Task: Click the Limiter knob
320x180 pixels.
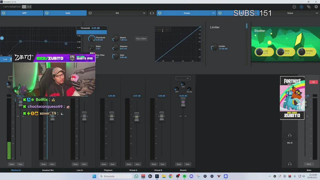Action: pyautogui.click(x=214, y=47)
